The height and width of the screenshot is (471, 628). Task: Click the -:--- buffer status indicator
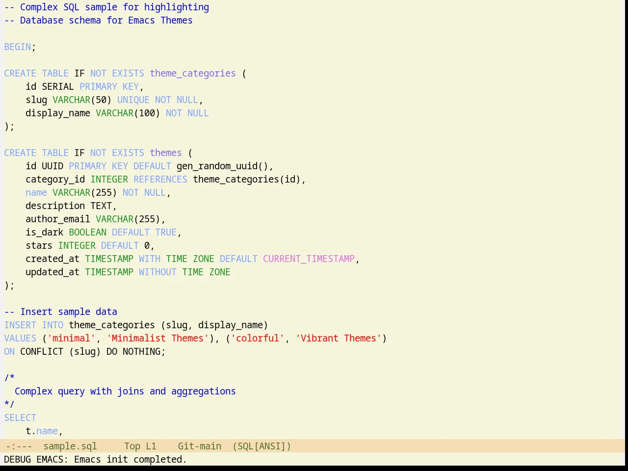click(19, 446)
